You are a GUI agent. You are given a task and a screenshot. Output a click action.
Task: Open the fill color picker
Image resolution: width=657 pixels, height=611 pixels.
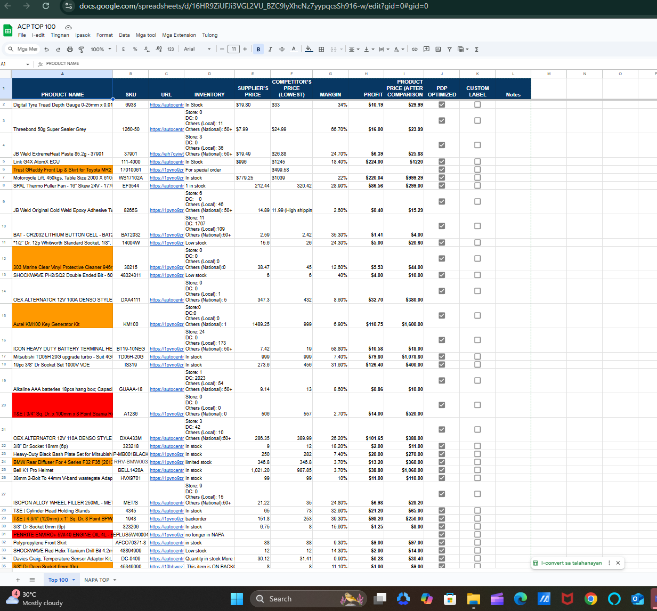[x=309, y=49]
